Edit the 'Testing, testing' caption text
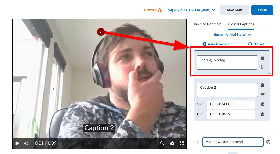 coord(227,62)
